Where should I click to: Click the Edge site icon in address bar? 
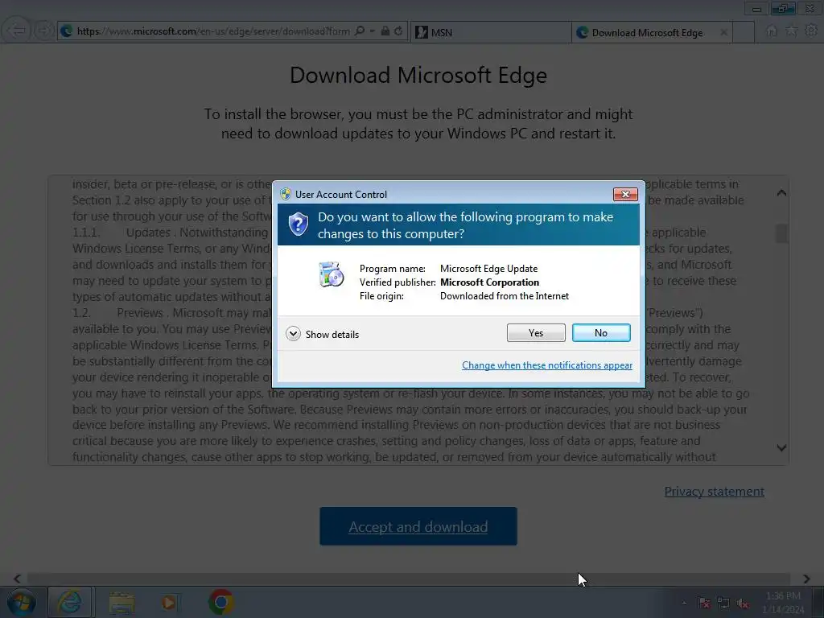(x=67, y=31)
